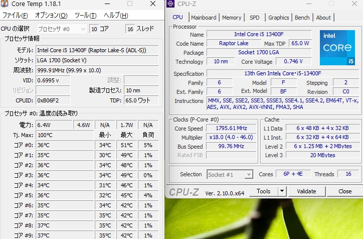Click the Revision value C0

(x=346, y=91)
